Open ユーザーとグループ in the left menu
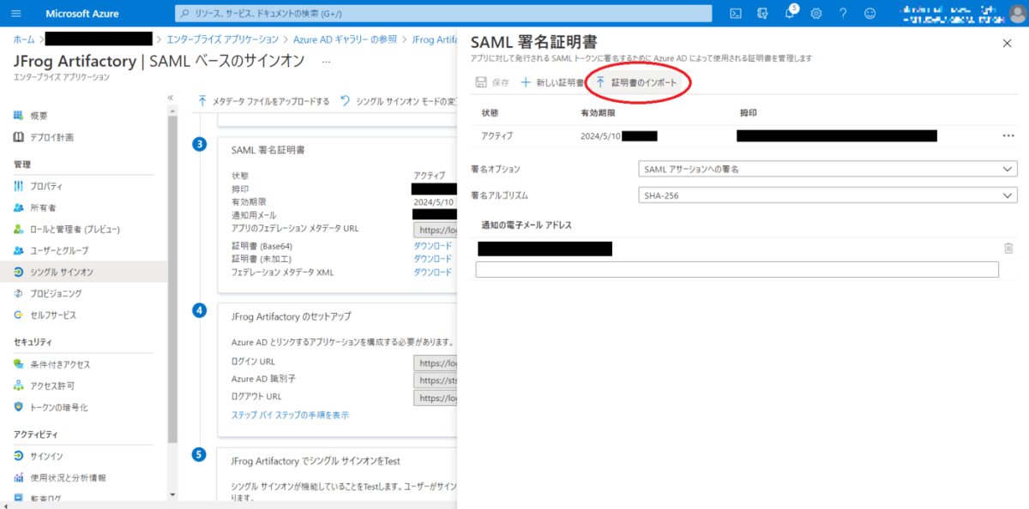Viewport: 1029px width, 509px height. click(58, 250)
